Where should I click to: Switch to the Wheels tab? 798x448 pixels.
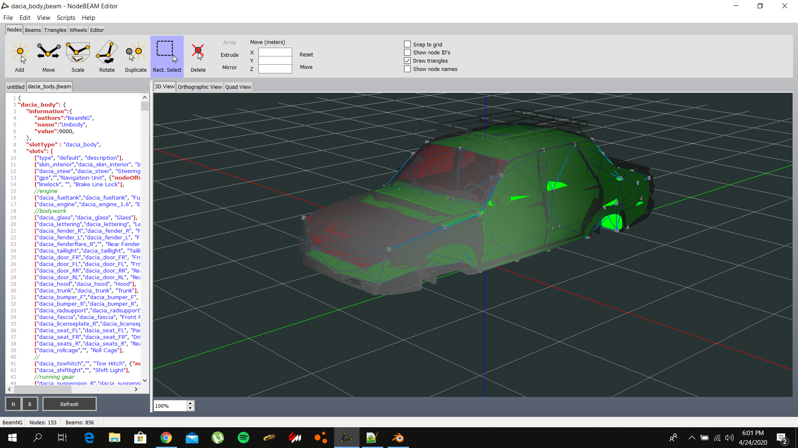pos(78,30)
